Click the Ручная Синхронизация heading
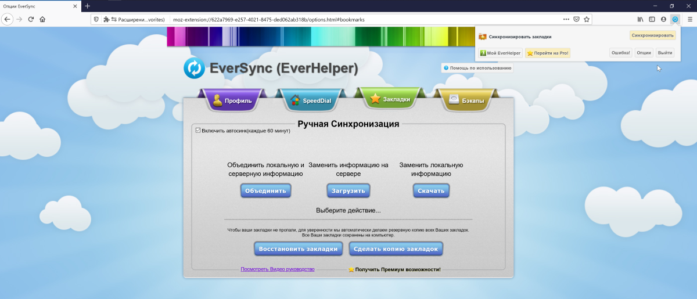The height and width of the screenshot is (299, 697). [348, 124]
